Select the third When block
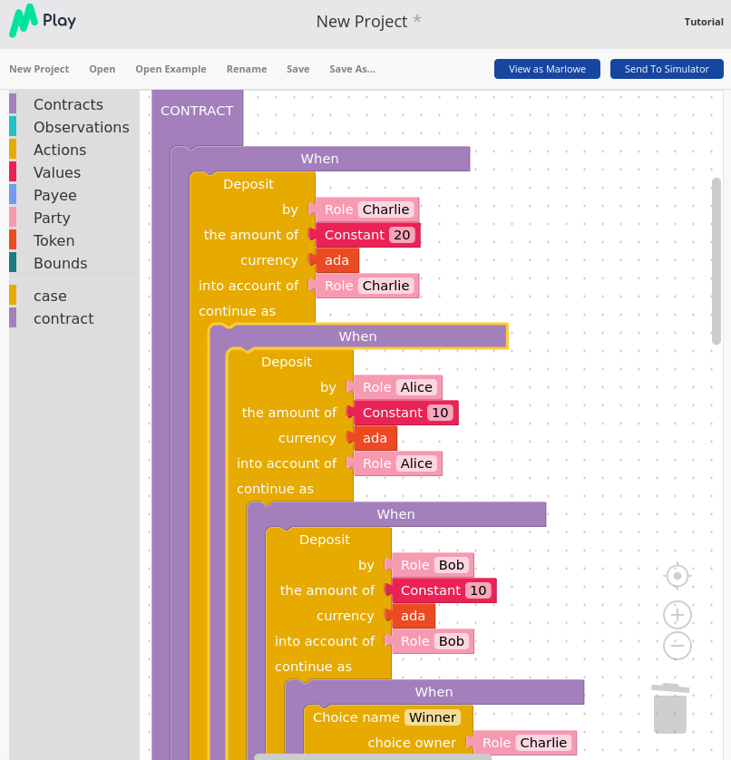The width and height of the screenshot is (731, 760). point(395,514)
